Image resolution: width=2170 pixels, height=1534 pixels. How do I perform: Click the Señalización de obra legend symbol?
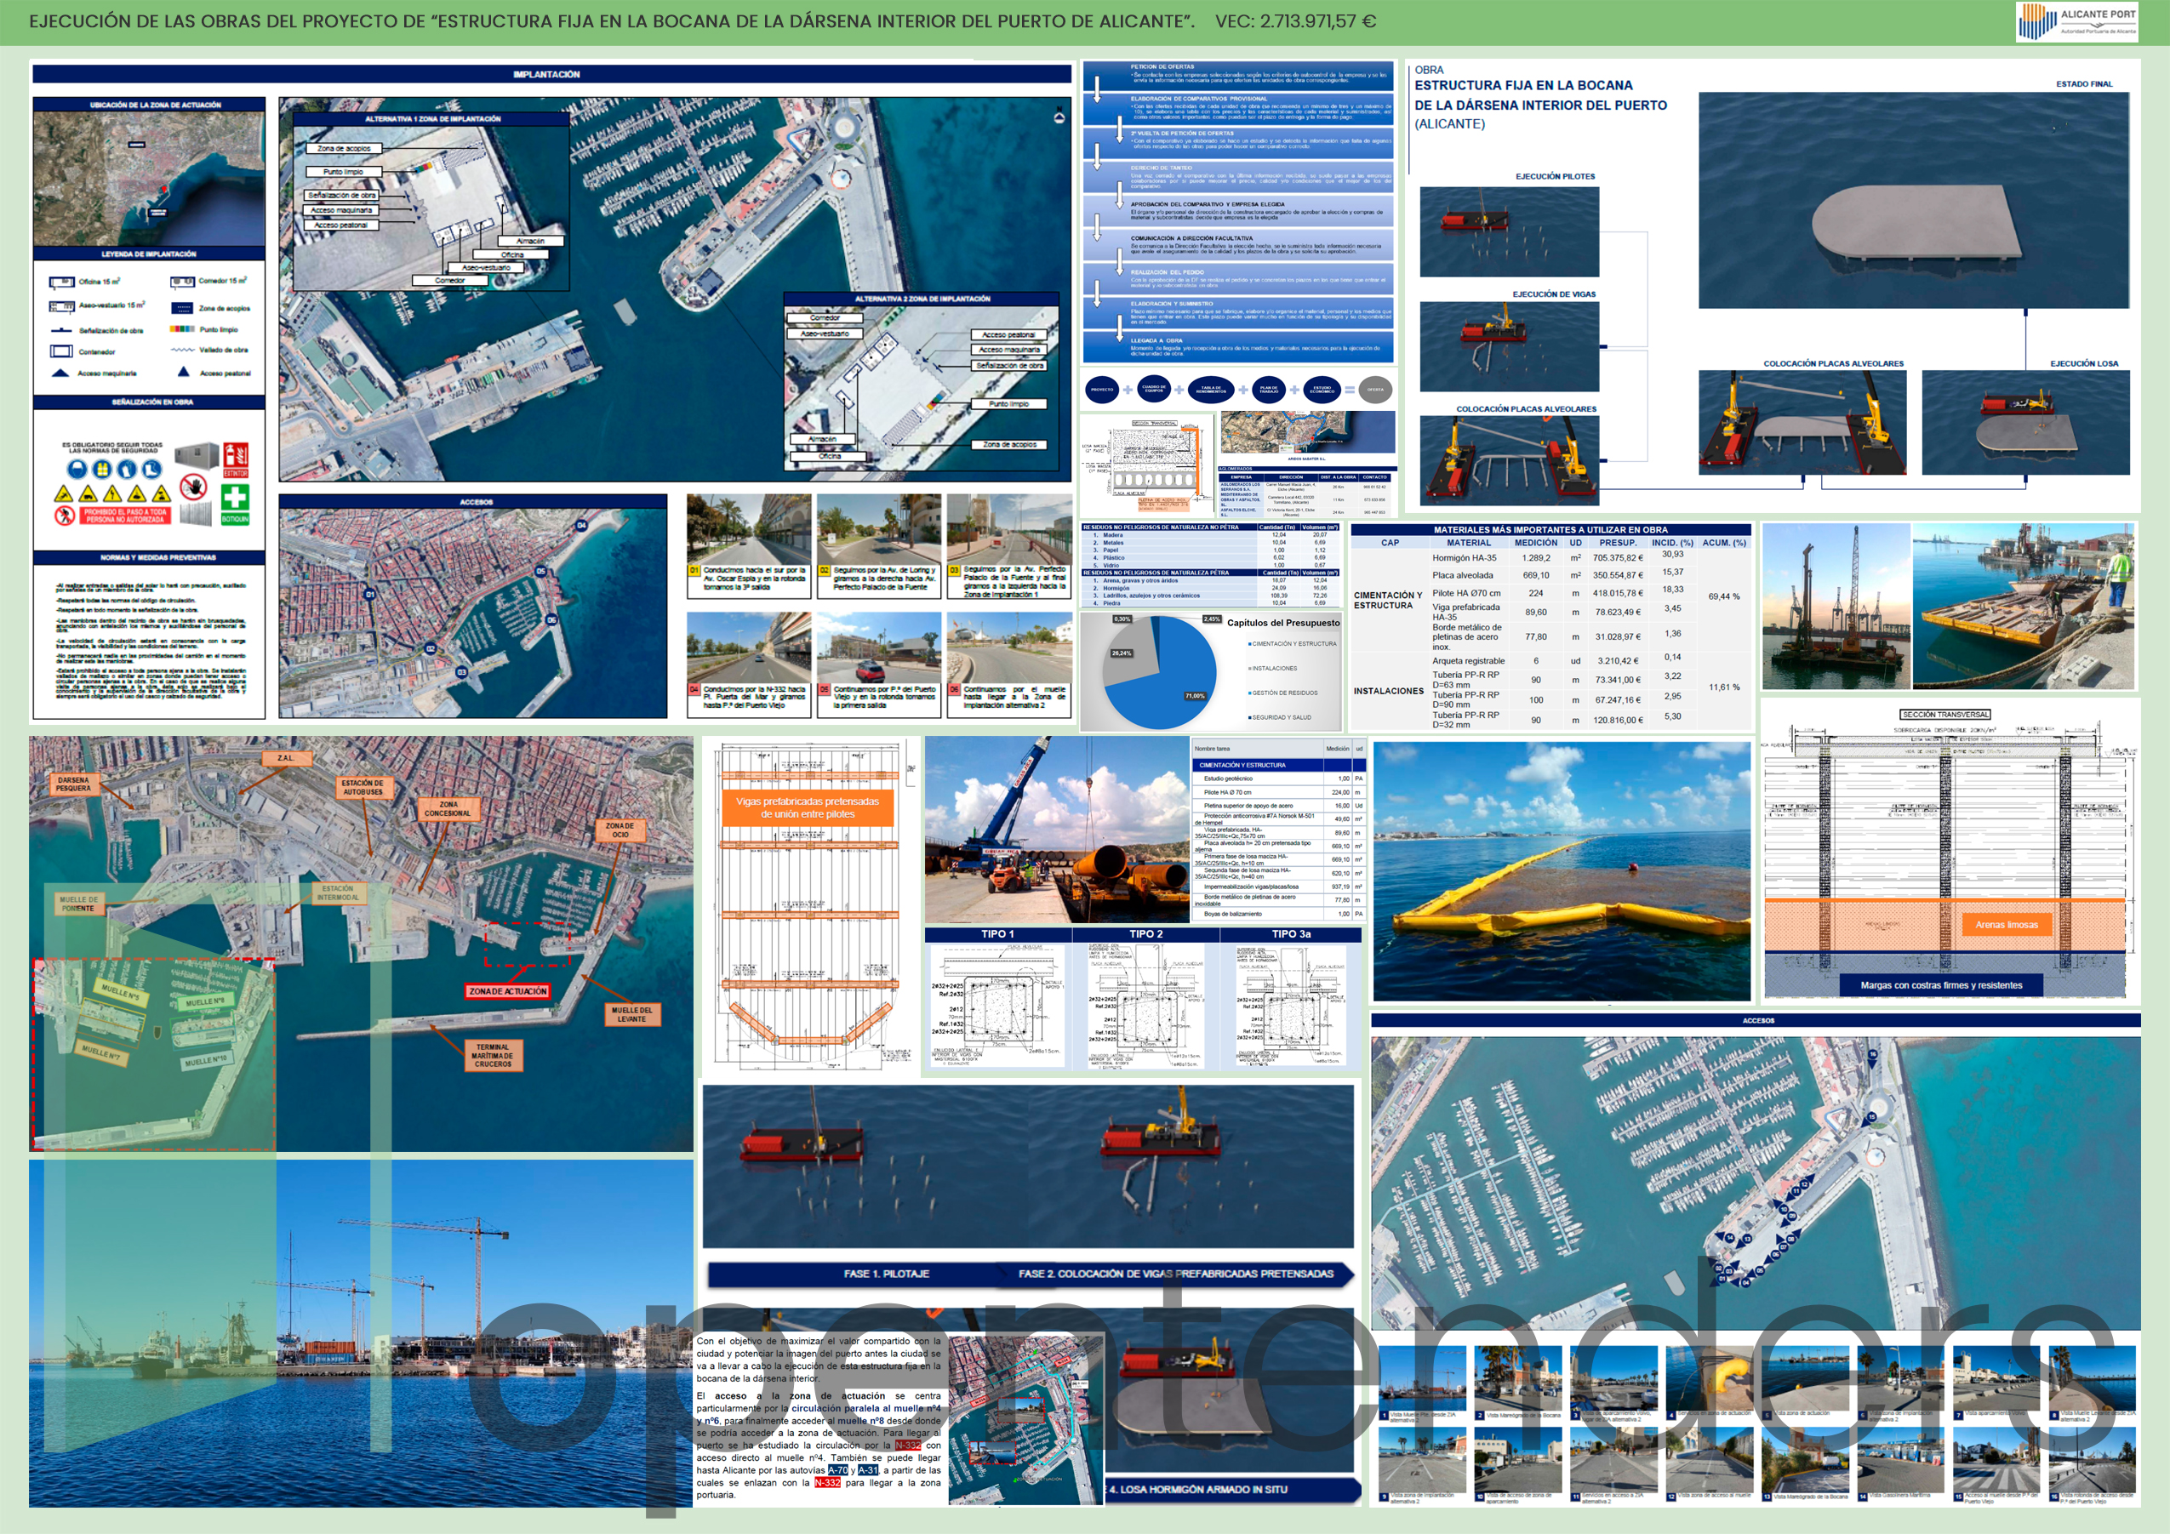(61, 330)
